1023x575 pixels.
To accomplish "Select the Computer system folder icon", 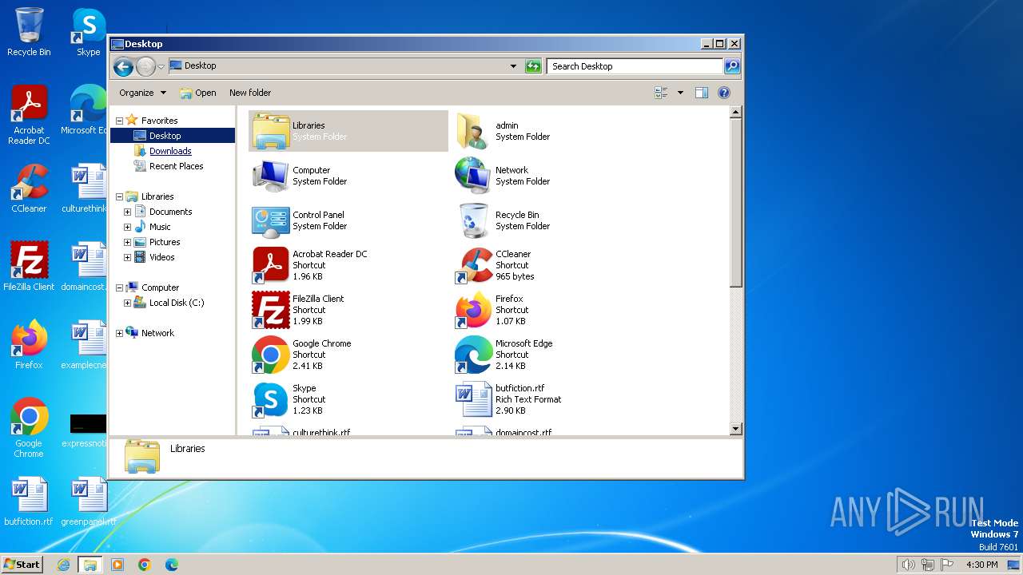I will point(271,176).
